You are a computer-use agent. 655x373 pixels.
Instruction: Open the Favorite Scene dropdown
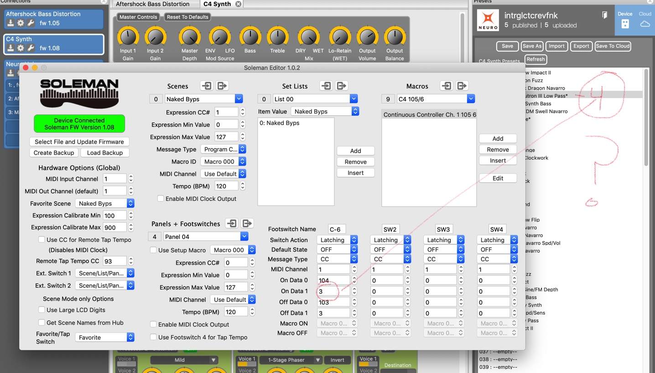(105, 203)
